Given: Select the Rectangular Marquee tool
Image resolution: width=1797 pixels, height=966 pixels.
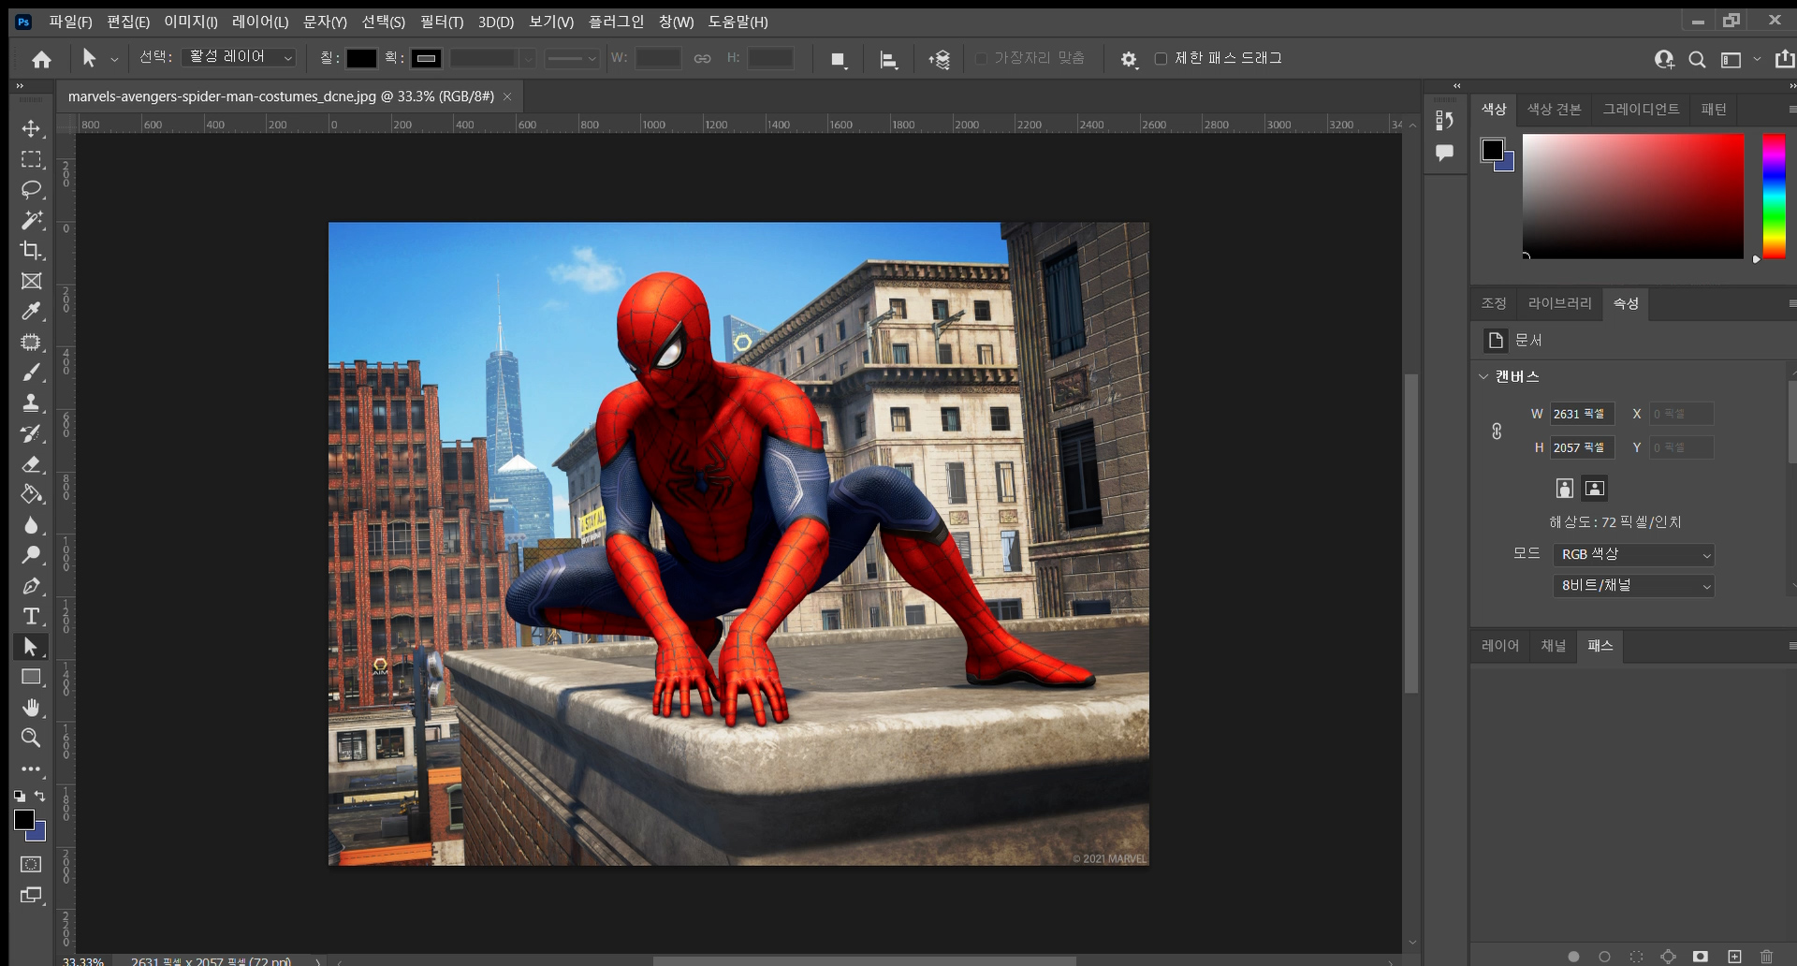Looking at the screenshot, I should (31, 159).
